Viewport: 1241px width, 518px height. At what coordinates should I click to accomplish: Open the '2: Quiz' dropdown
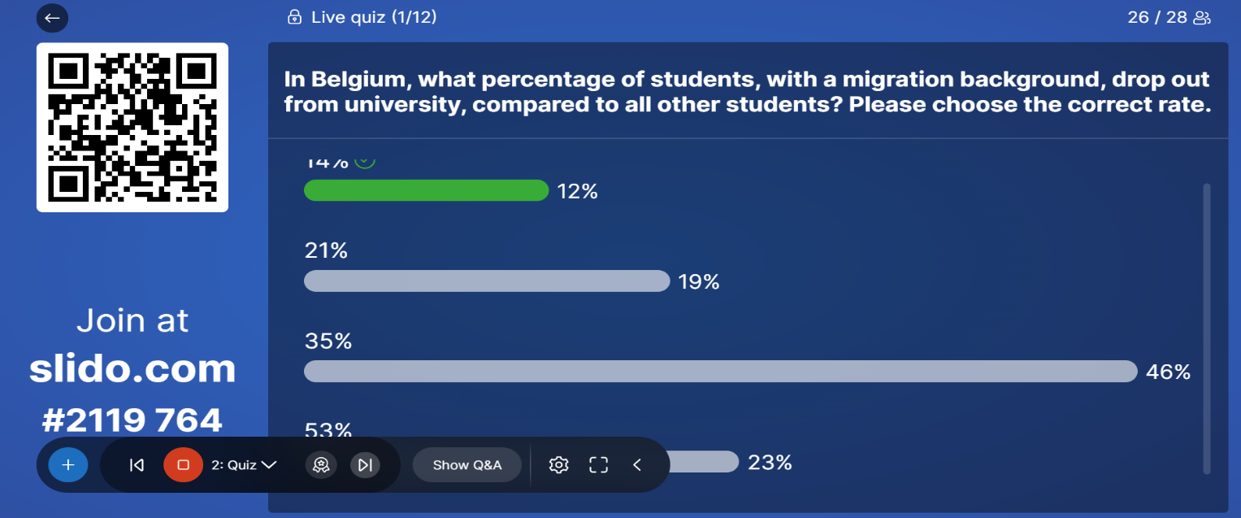[x=244, y=465]
